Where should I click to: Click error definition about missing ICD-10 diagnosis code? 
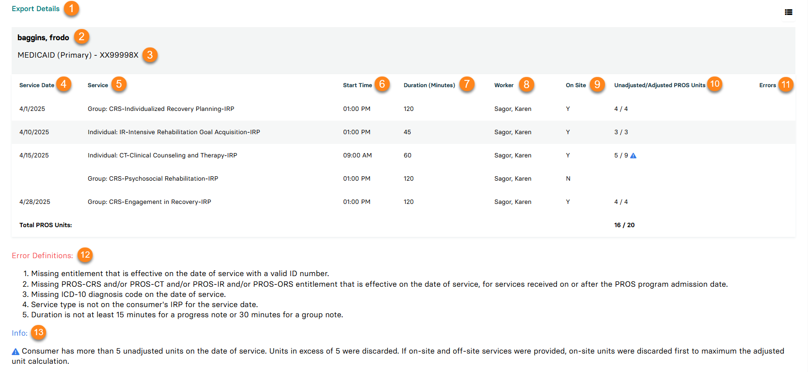(x=128, y=294)
